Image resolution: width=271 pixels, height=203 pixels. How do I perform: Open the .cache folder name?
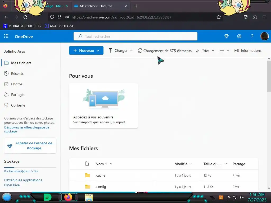pyautogui.click(x=100, y=175)
